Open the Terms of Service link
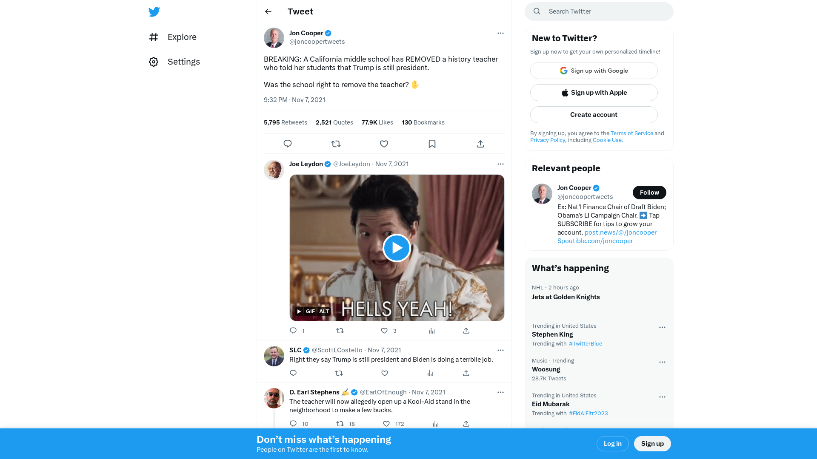 click(632, 133)
